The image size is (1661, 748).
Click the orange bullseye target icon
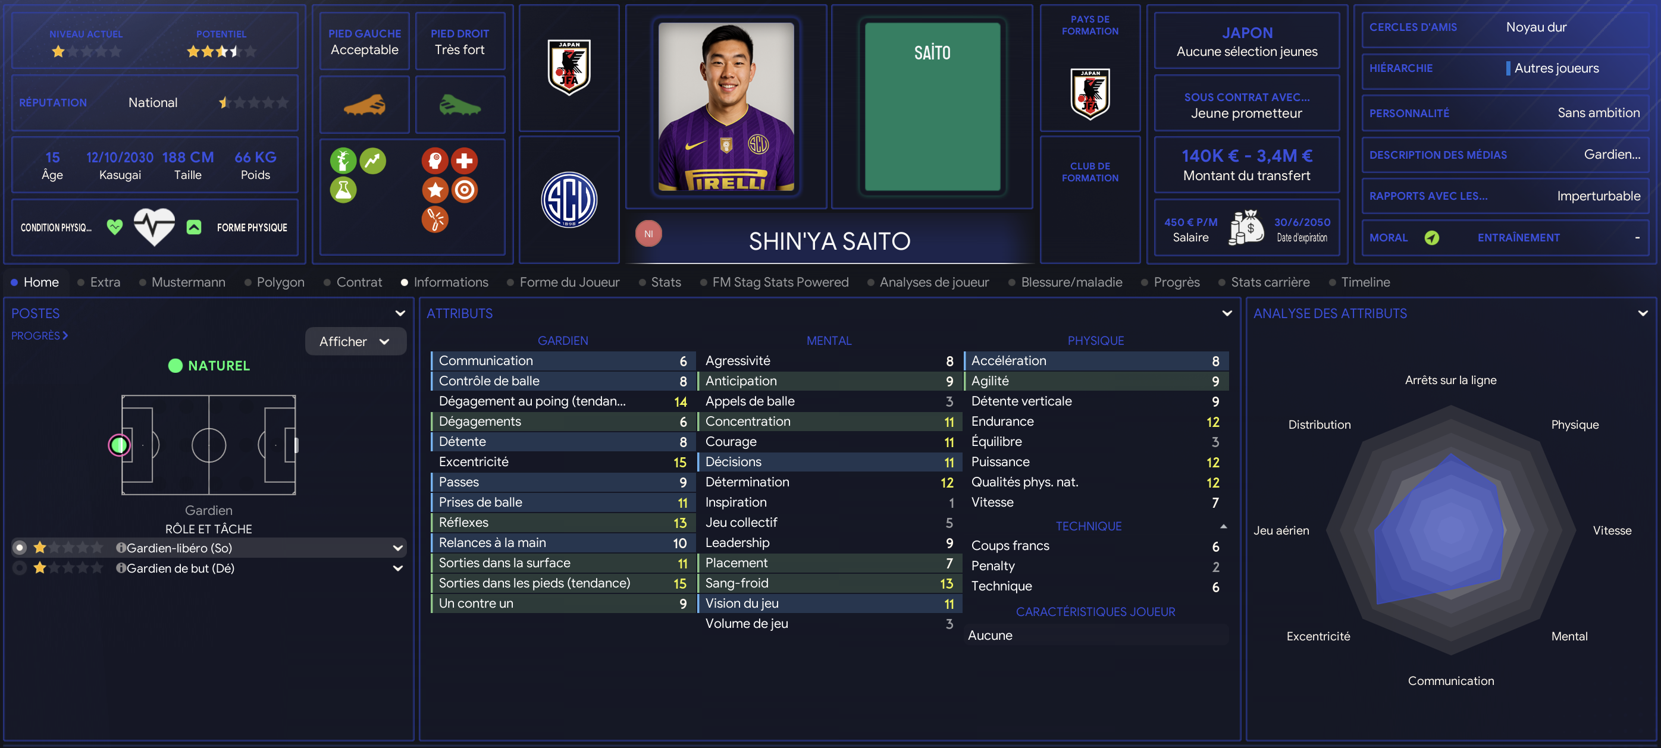(x=464, y=190)
